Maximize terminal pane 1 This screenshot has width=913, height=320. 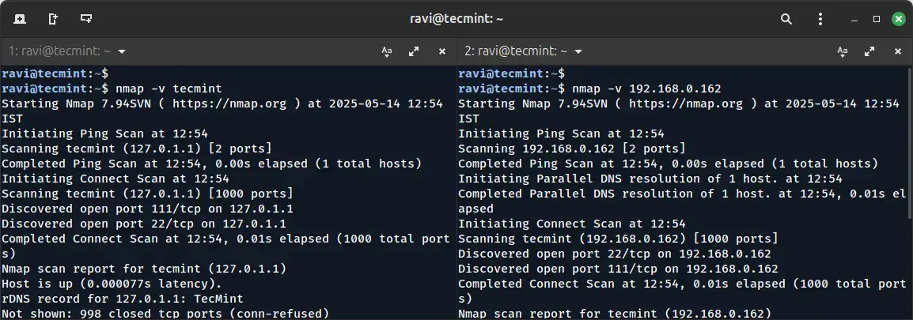(x=413, y=51)
